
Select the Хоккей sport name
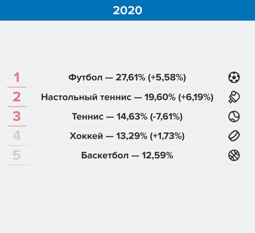pos(86,136)
